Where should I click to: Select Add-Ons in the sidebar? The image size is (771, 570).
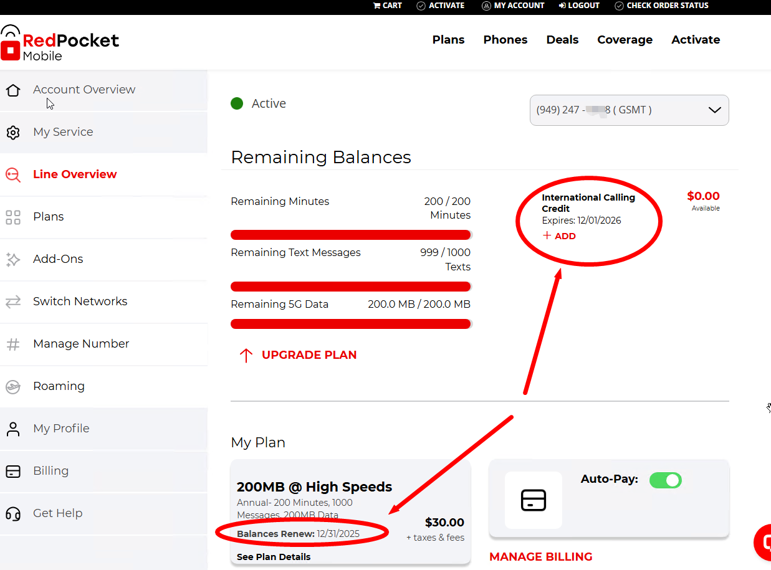pyautogui.click(x=58, y=259)
